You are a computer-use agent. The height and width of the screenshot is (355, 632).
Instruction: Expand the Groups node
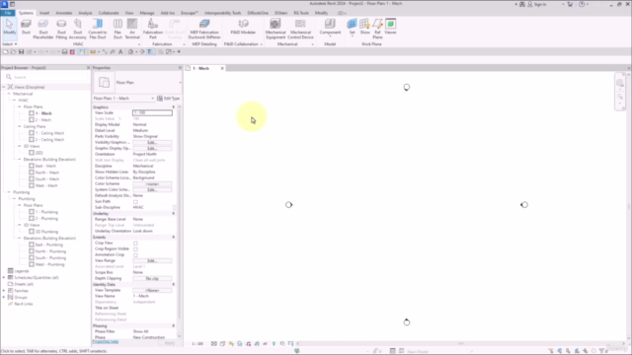click(x=4, y=298)
